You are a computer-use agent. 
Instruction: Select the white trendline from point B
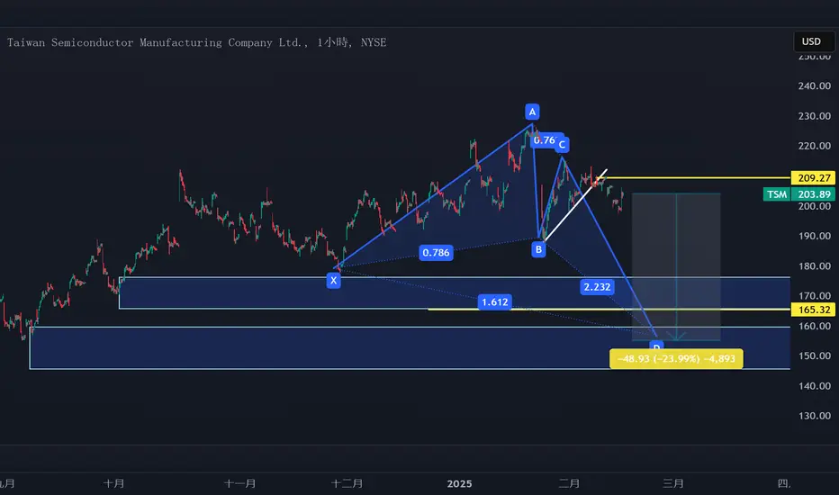575,205
